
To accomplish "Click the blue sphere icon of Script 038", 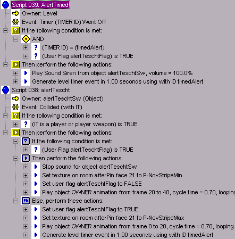I will [5, 90].
